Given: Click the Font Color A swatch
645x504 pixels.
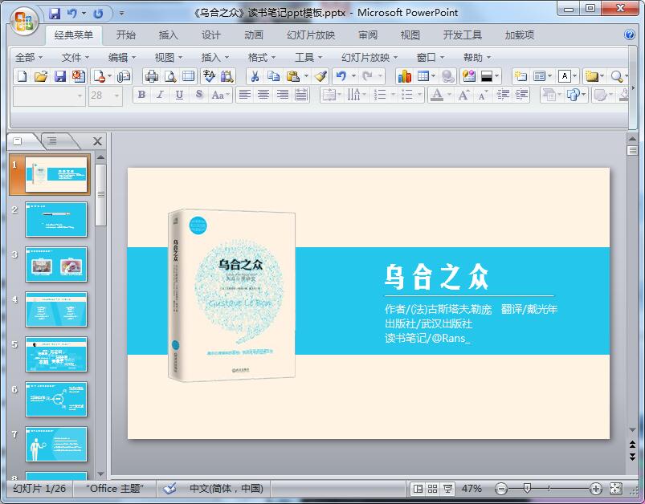Looking at the screenshot, I should pyautogui.click(x=437, y=96).
